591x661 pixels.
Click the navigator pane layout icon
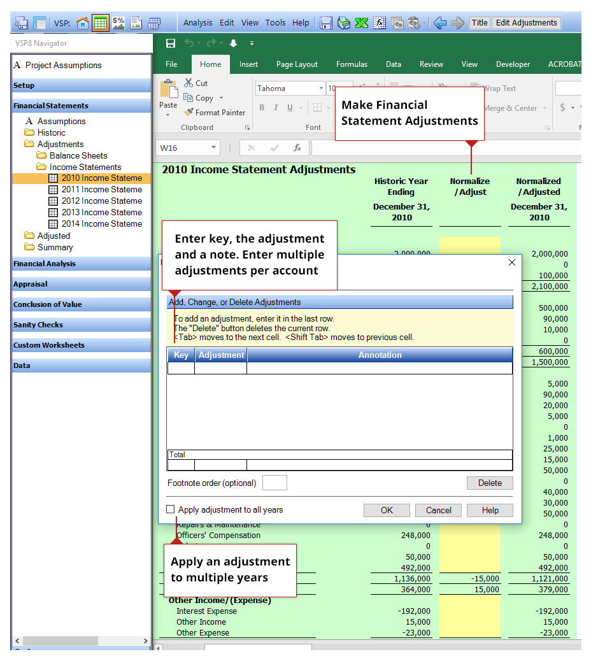point(39,23)
